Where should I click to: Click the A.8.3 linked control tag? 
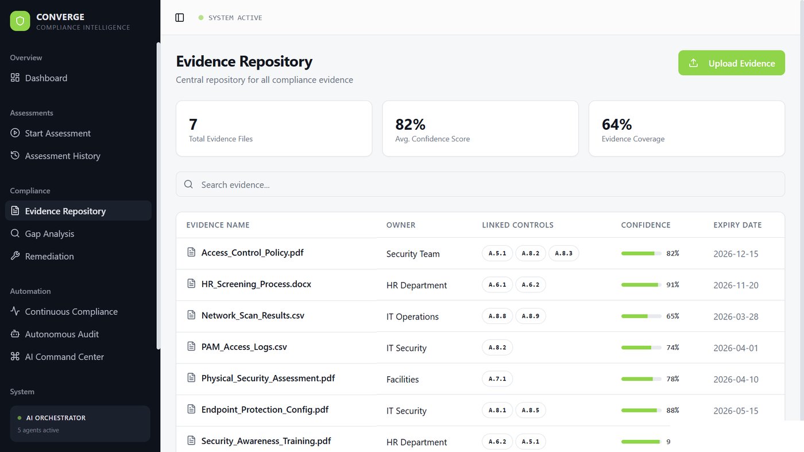563,253
